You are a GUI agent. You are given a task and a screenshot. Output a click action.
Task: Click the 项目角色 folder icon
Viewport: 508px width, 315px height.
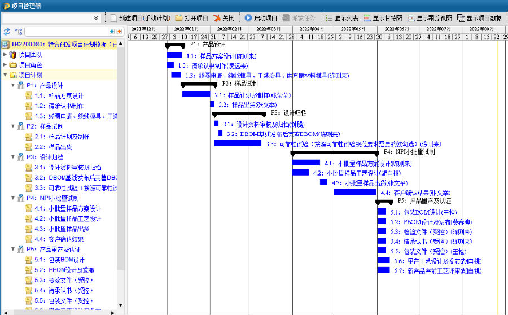(13, 65)
